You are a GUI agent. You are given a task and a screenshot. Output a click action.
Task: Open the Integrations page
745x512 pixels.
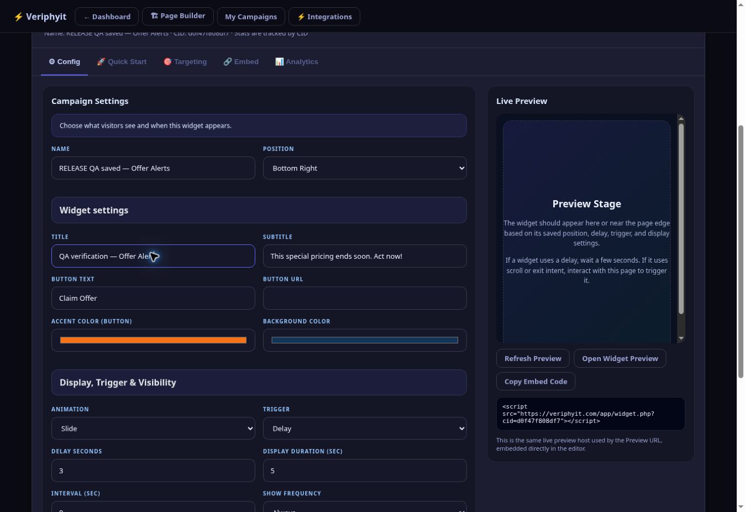tap(324, 17)
